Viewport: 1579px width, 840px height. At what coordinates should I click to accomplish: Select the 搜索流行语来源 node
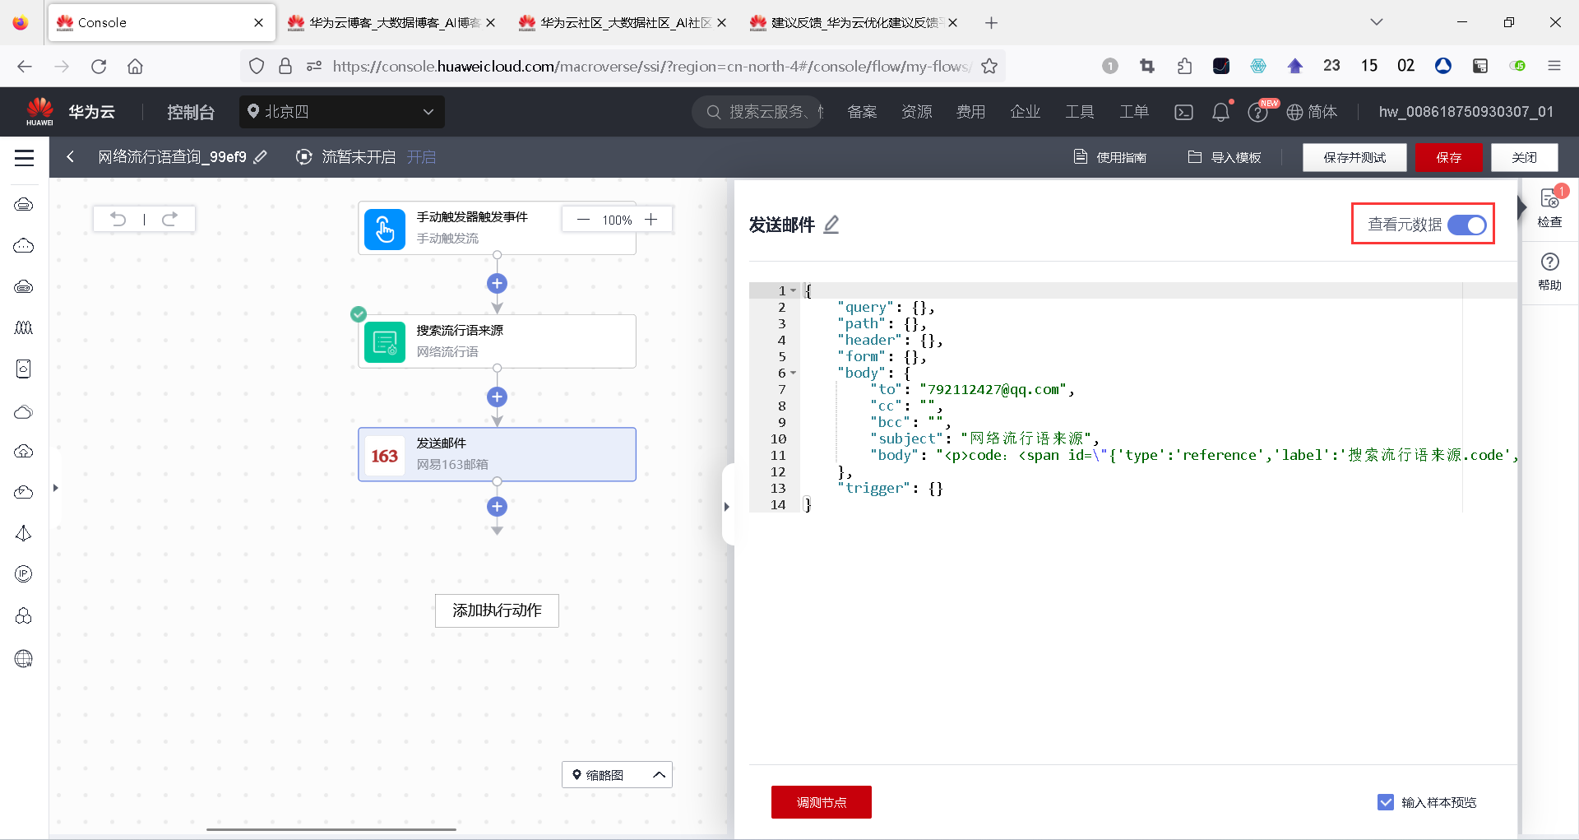point(497,341)
